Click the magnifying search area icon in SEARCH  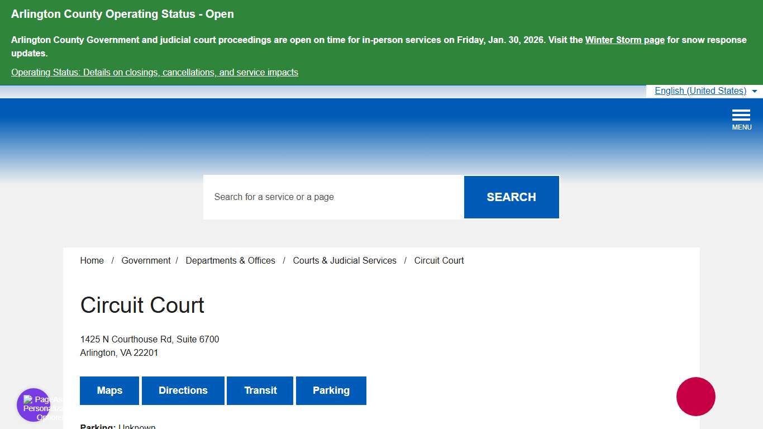point(511,197)
